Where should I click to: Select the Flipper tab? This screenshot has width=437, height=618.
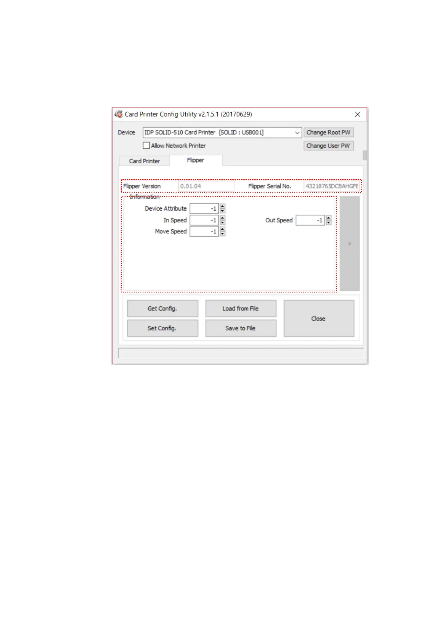196,160
